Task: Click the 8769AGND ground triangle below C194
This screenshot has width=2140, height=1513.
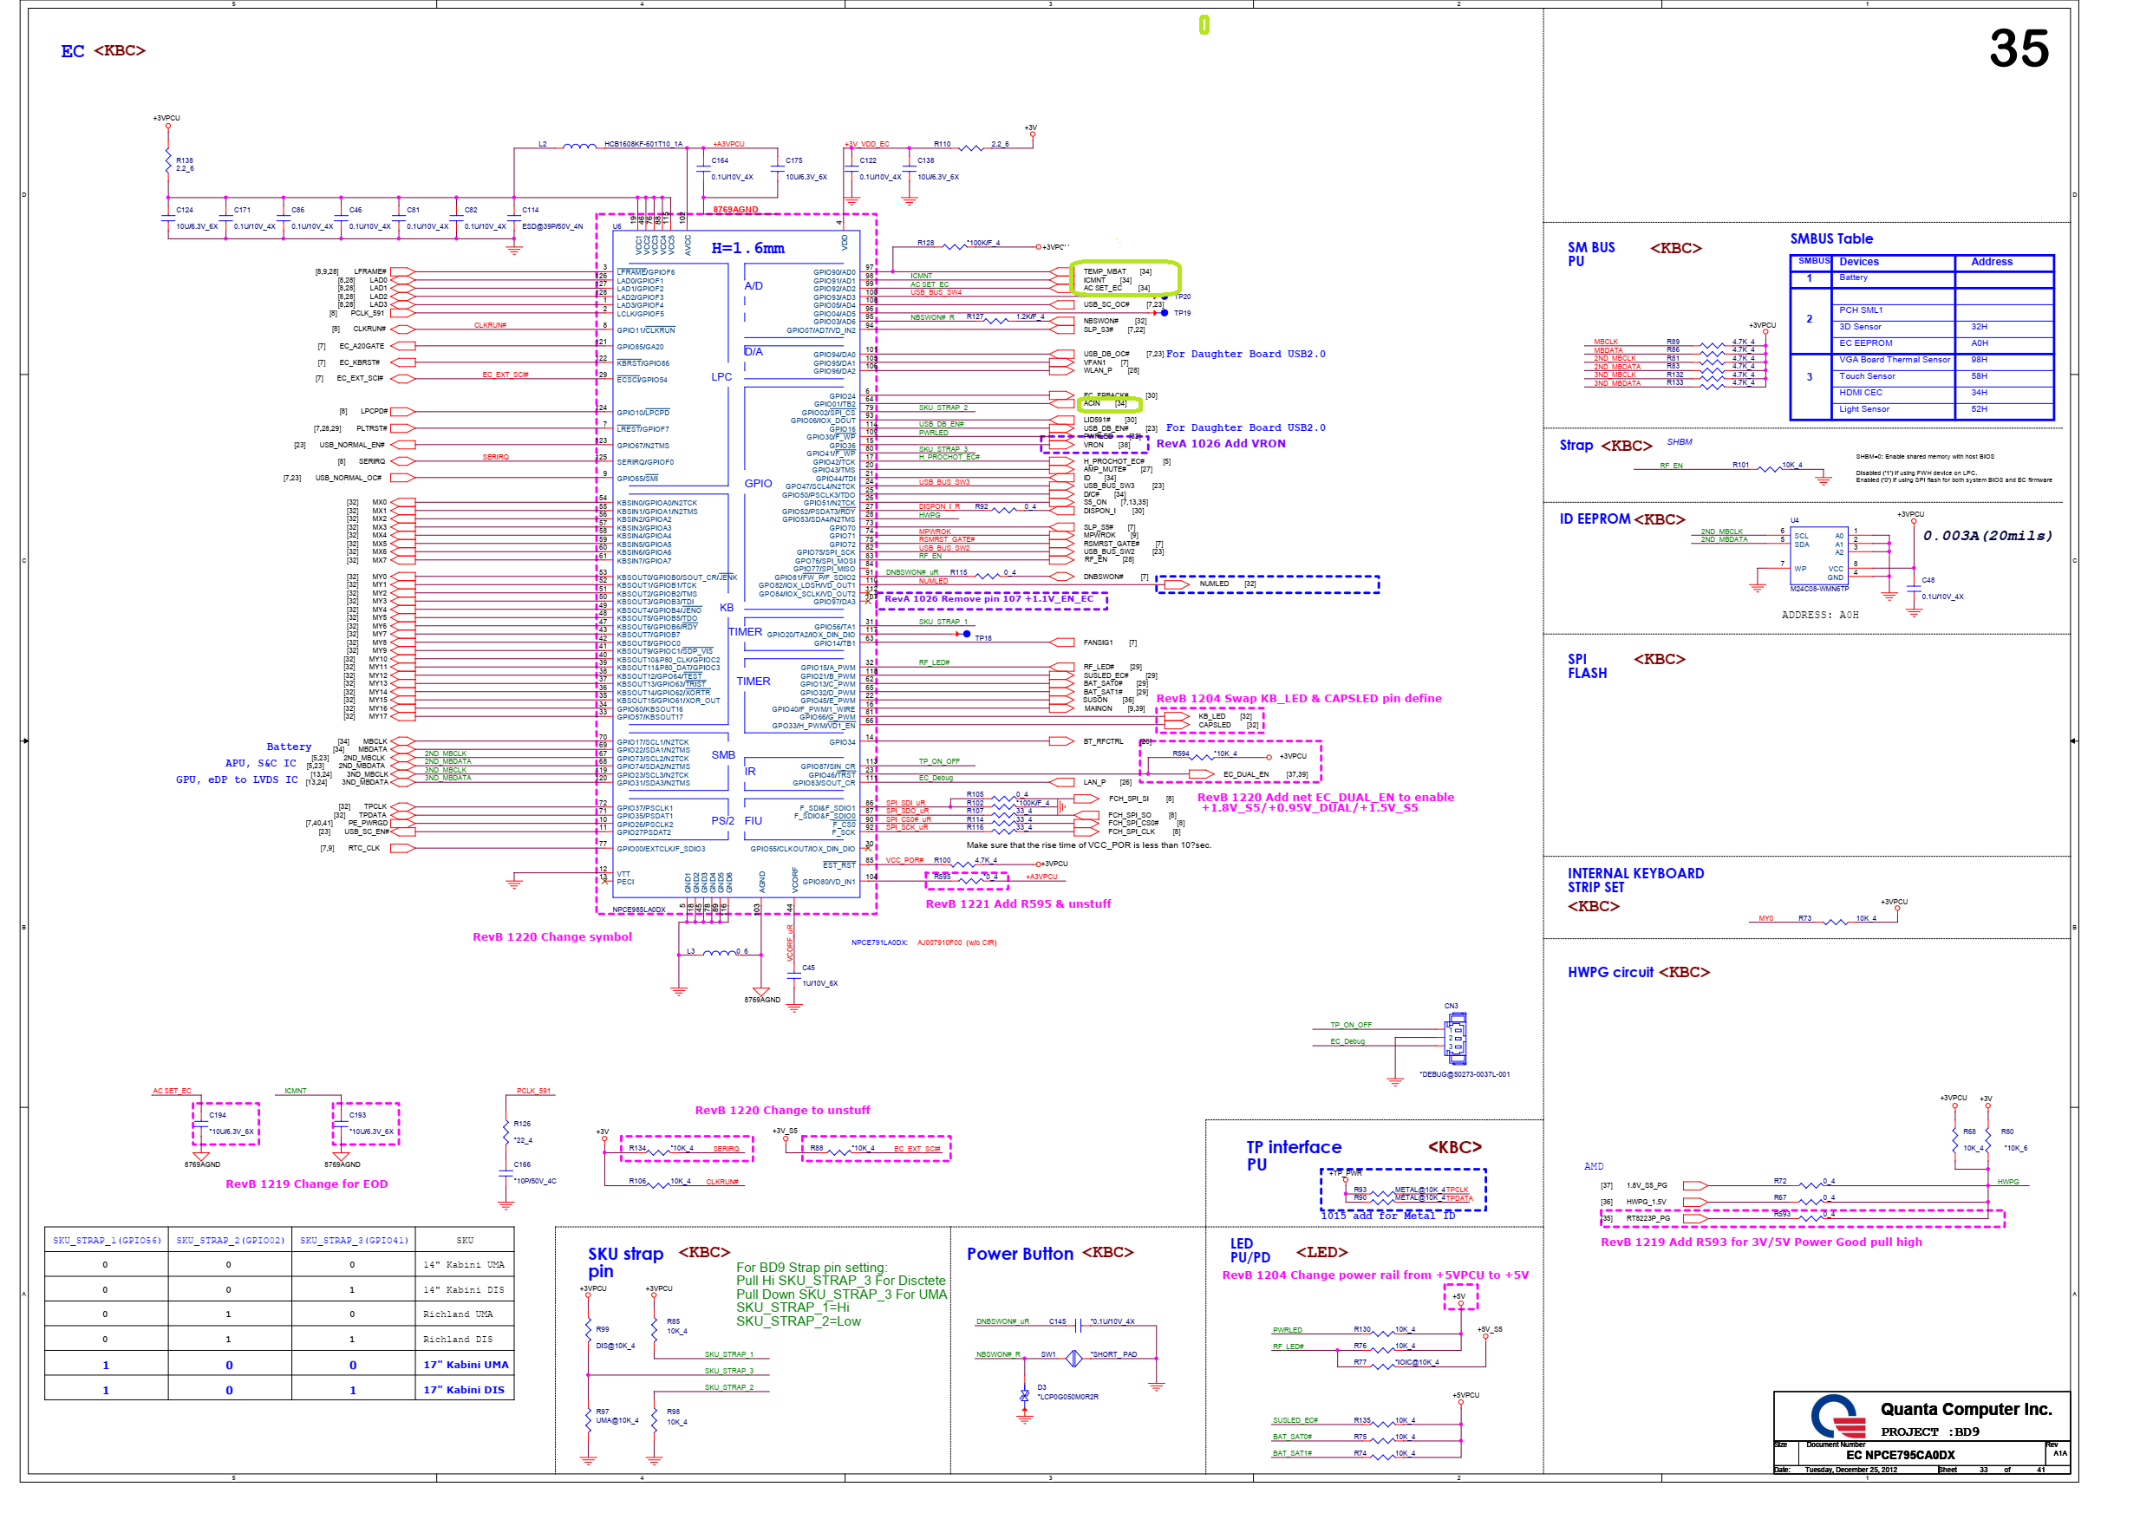Action: [201, 1155]
